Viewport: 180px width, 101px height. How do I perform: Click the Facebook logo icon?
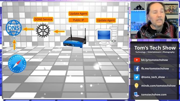[137, 68]
